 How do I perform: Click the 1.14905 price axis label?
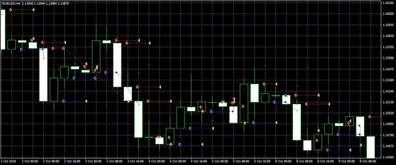pos(389,124)
